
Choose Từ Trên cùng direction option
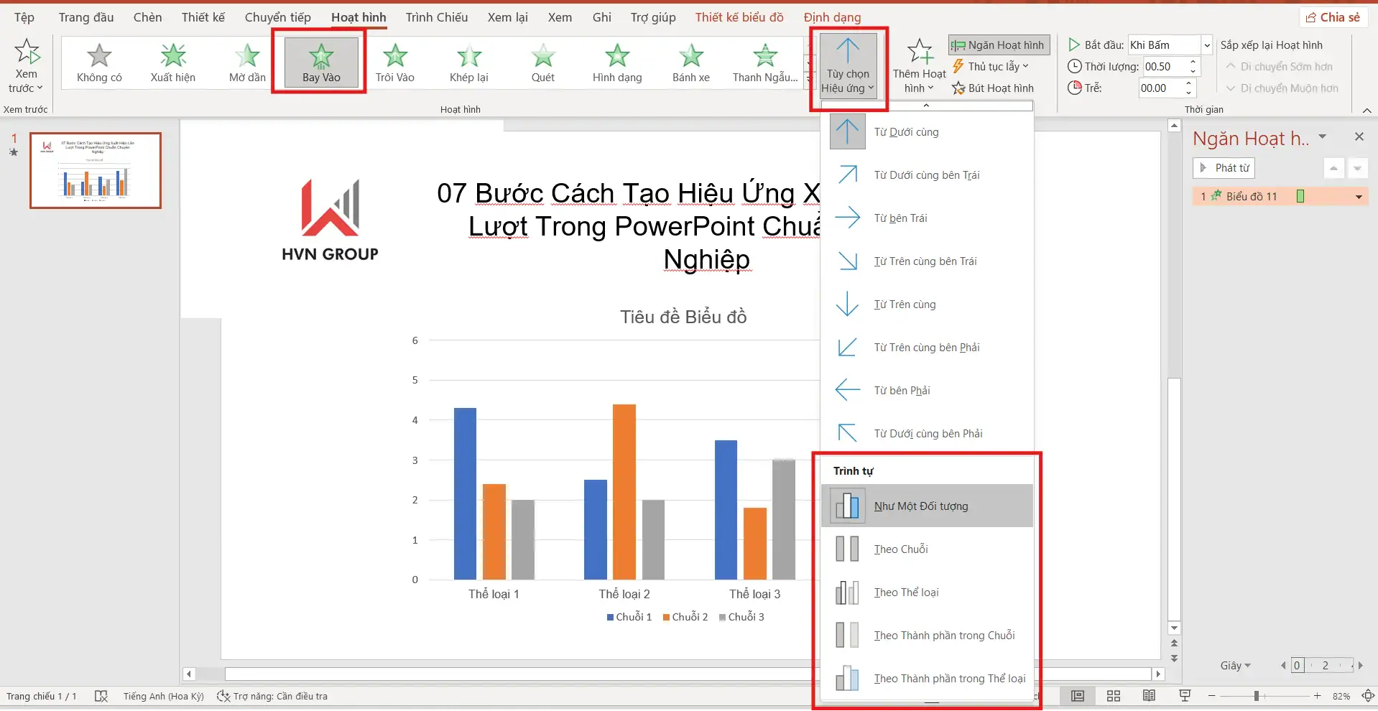848,304
